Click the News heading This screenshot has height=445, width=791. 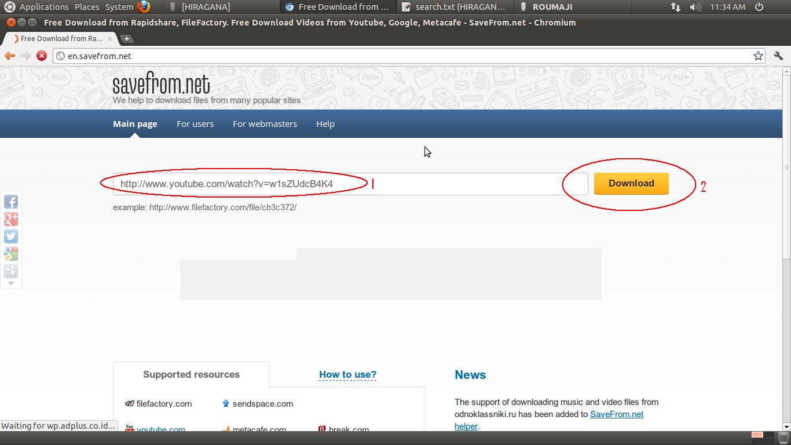[x=470, y=375]
